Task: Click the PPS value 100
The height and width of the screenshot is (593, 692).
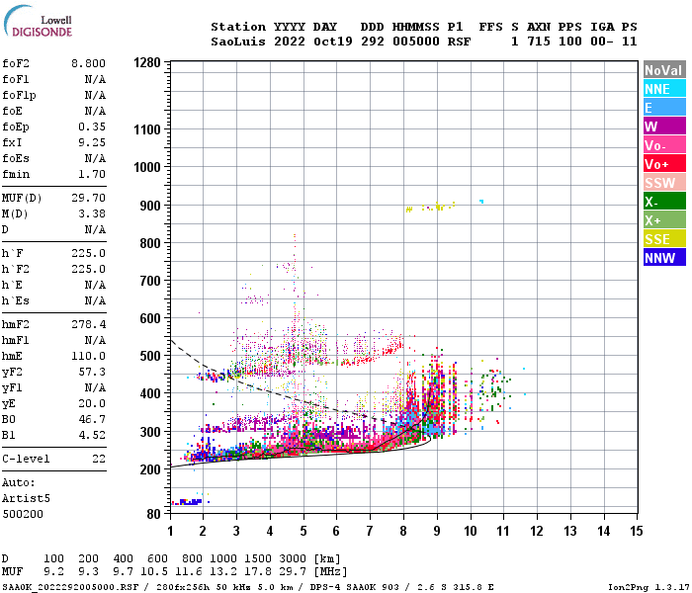Action: click(x=569, y=42)
